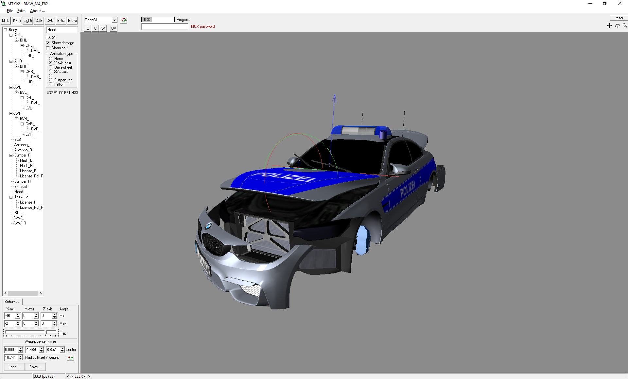This screenshot has width=628, height=379.
Task: Select the RUL tree item
Action: 18,213
